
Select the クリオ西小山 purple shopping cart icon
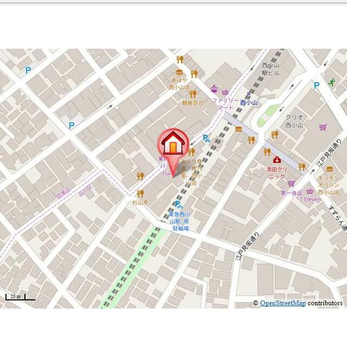[x=323, y=127]
